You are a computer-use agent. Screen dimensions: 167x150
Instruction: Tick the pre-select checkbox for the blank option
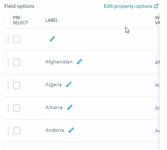(x=17, y=40)
